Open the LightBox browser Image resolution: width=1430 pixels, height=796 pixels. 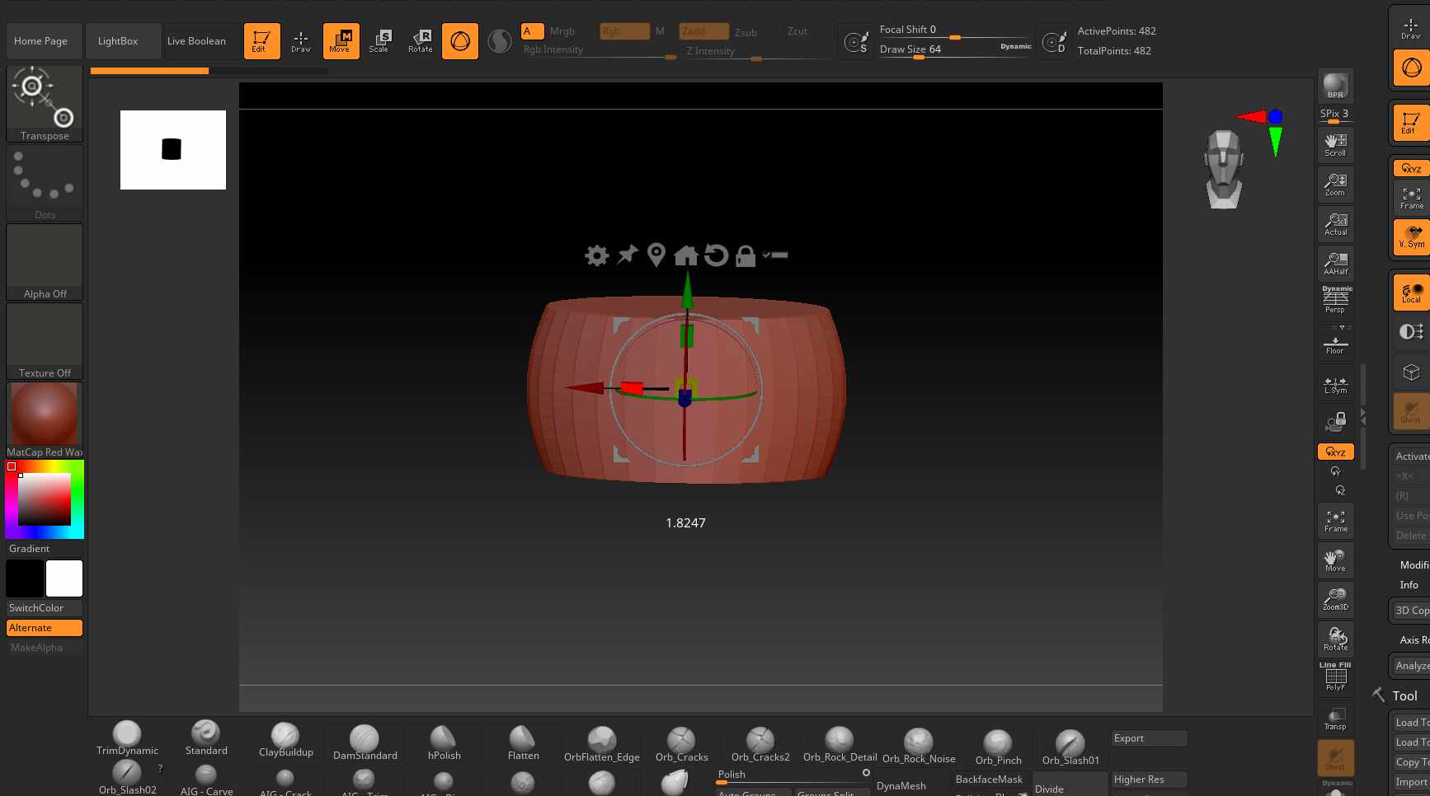[x=118, y=41]
